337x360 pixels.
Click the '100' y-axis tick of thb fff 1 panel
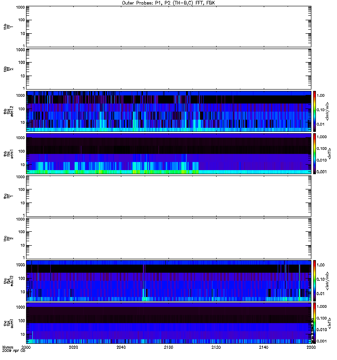22,20
